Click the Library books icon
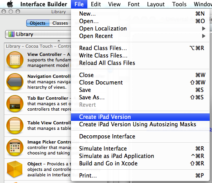The image size is (212, 183). (x=11, y=34)
